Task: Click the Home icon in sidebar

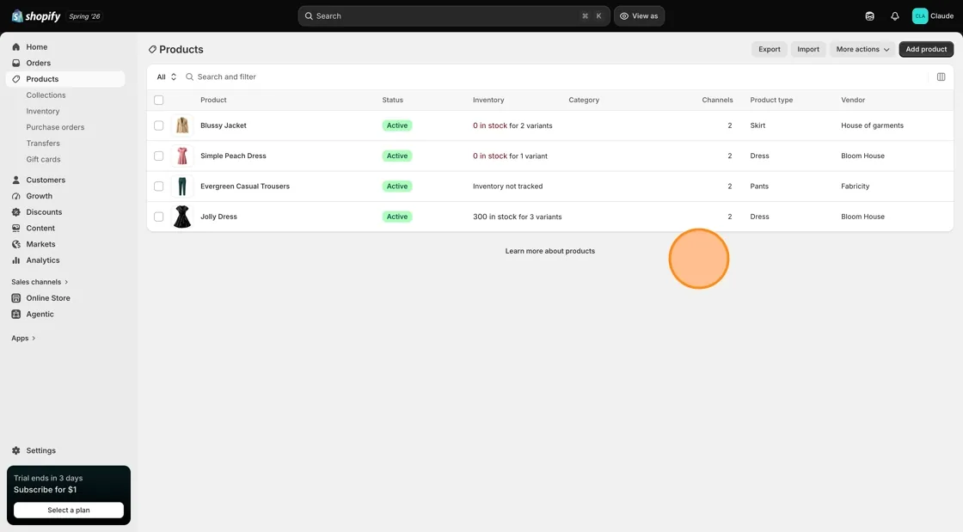Action: tap(16, 46)
